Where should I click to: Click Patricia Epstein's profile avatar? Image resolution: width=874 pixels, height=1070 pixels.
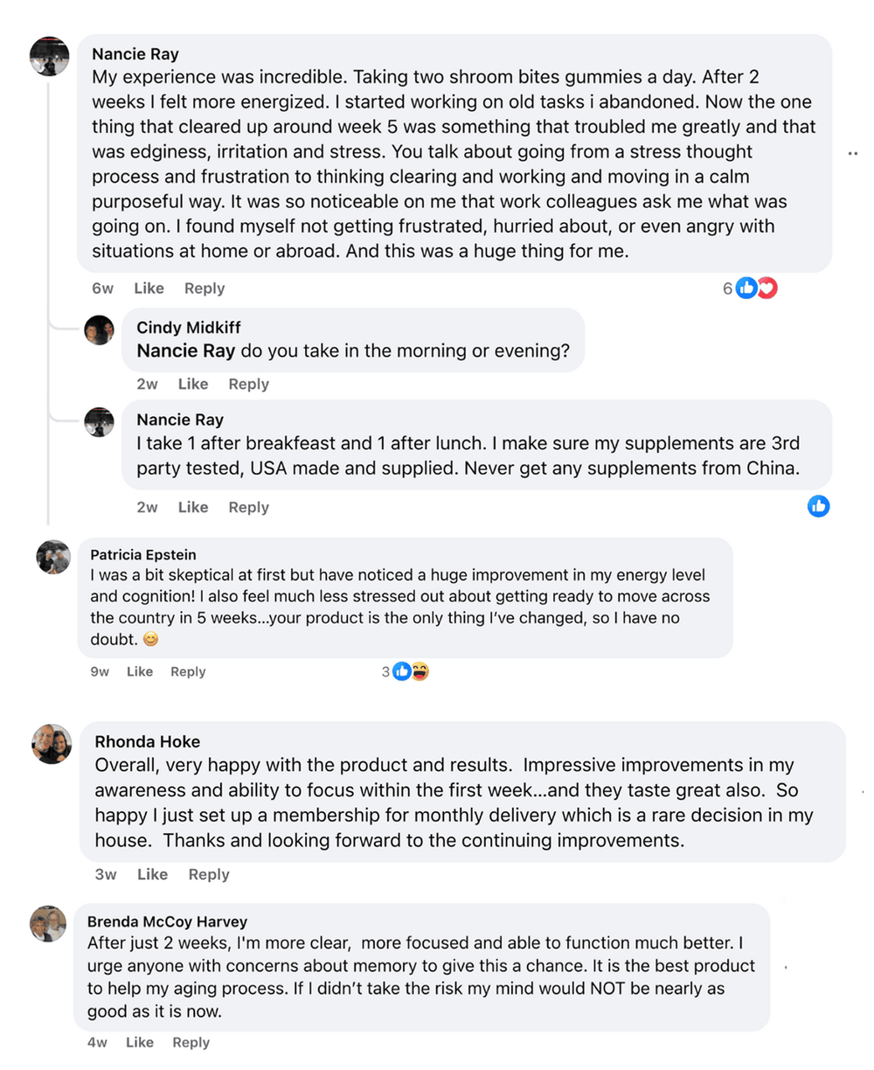(x=53, y=557)
